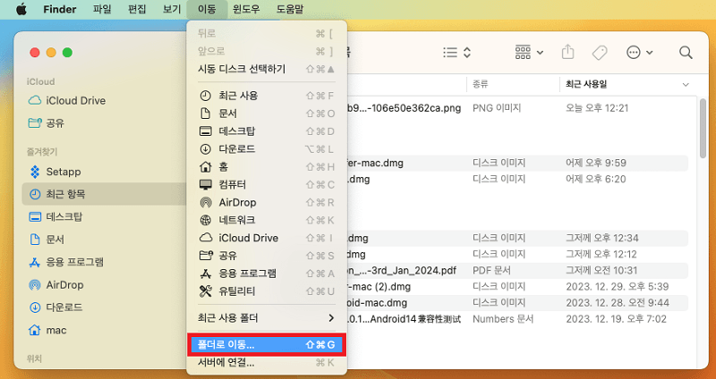The width and height of the screenshot is (716, 379).
Task: Open the more actions ellipsis menu
Action: point(640,53)
